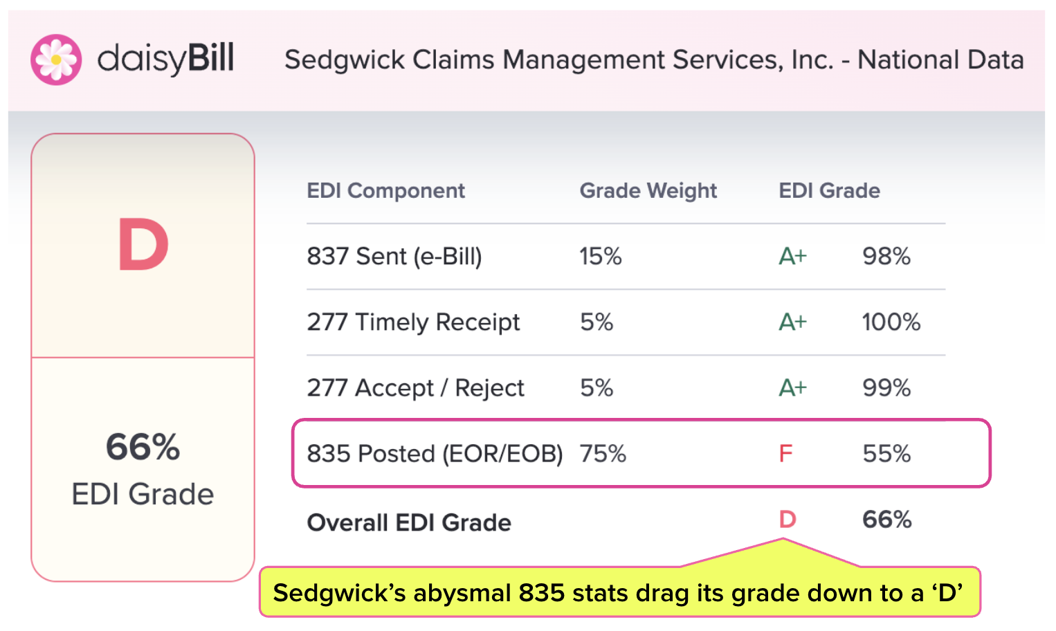Viewport: 1056px width, 631px height.
Task: Click the A+ grade for 837 Sent
Action: pos(792,257)
